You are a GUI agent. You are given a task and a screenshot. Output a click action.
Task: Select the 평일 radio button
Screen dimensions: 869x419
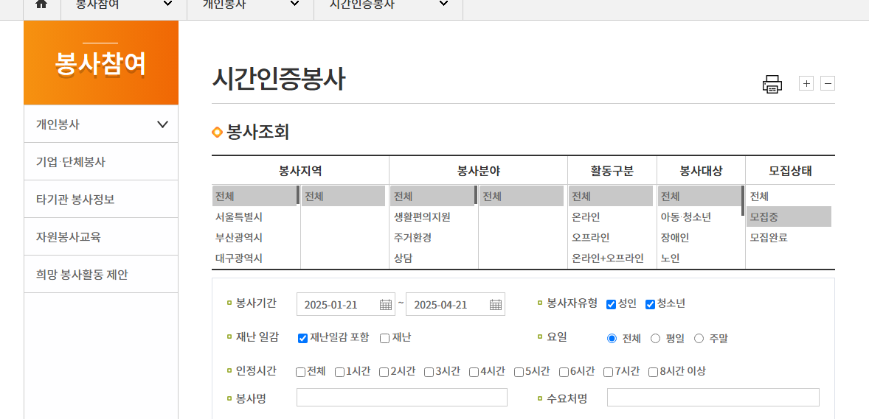655,338
